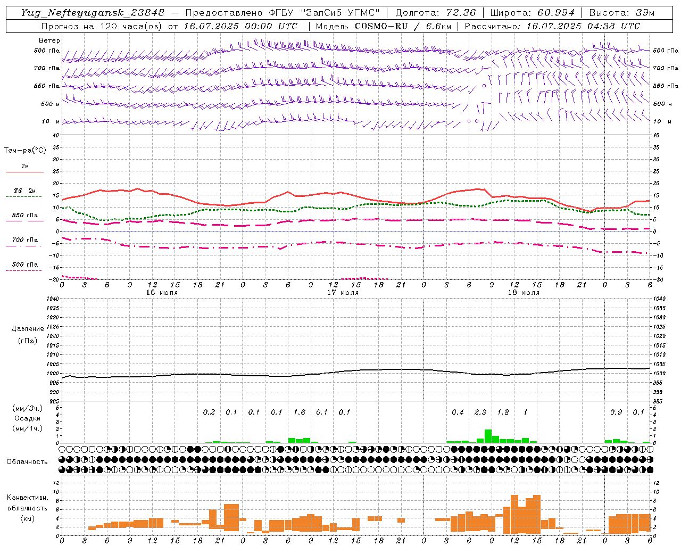Click the (мм/1ч.) units label

coord(28,428)
